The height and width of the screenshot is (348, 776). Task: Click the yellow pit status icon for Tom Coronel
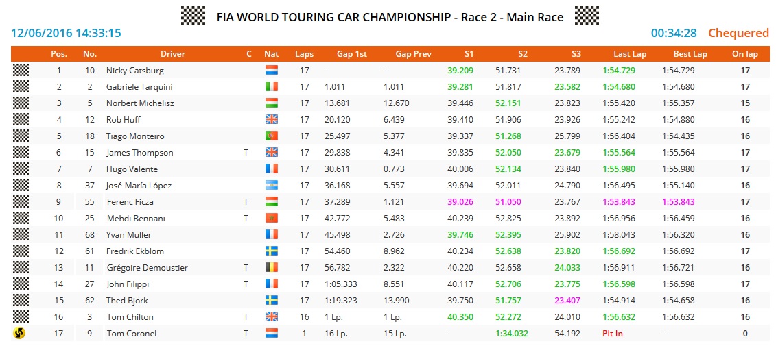[x=21, y=334]
